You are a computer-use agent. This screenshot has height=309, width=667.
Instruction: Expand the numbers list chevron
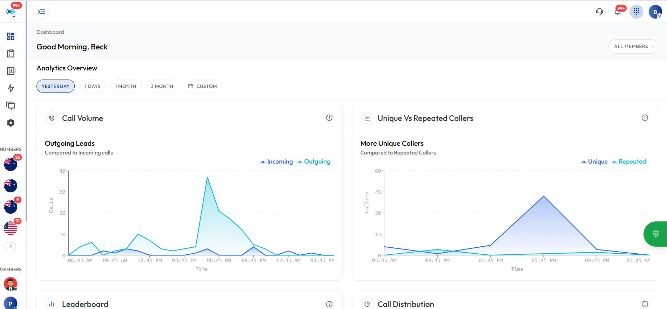click(11, 246)
